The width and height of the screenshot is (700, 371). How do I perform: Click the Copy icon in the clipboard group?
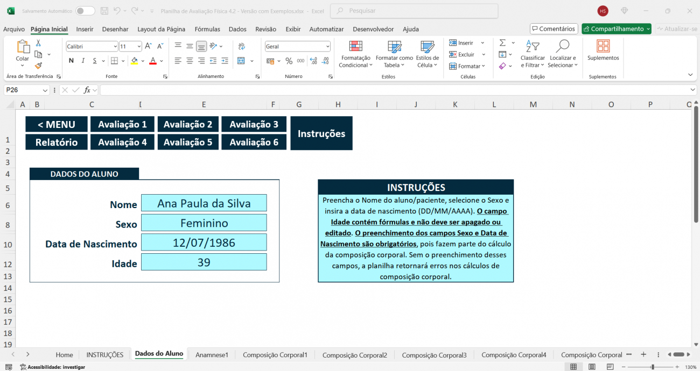tap(38, 54)
